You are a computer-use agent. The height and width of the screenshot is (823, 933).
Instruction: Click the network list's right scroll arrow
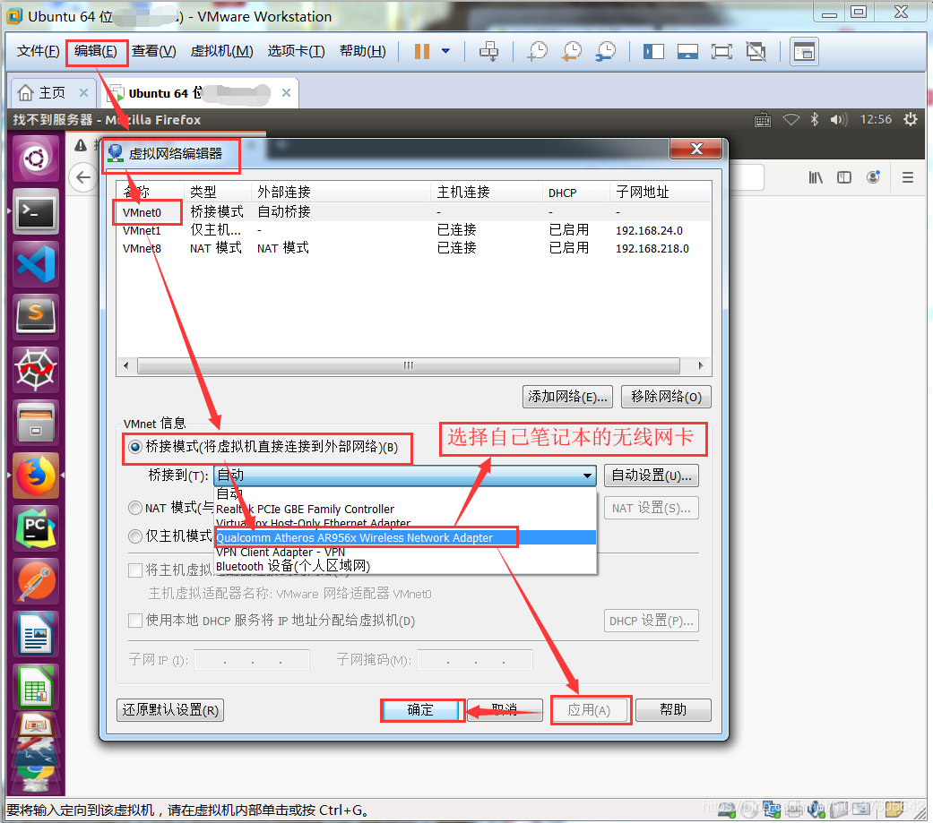(x=700, y=365)
